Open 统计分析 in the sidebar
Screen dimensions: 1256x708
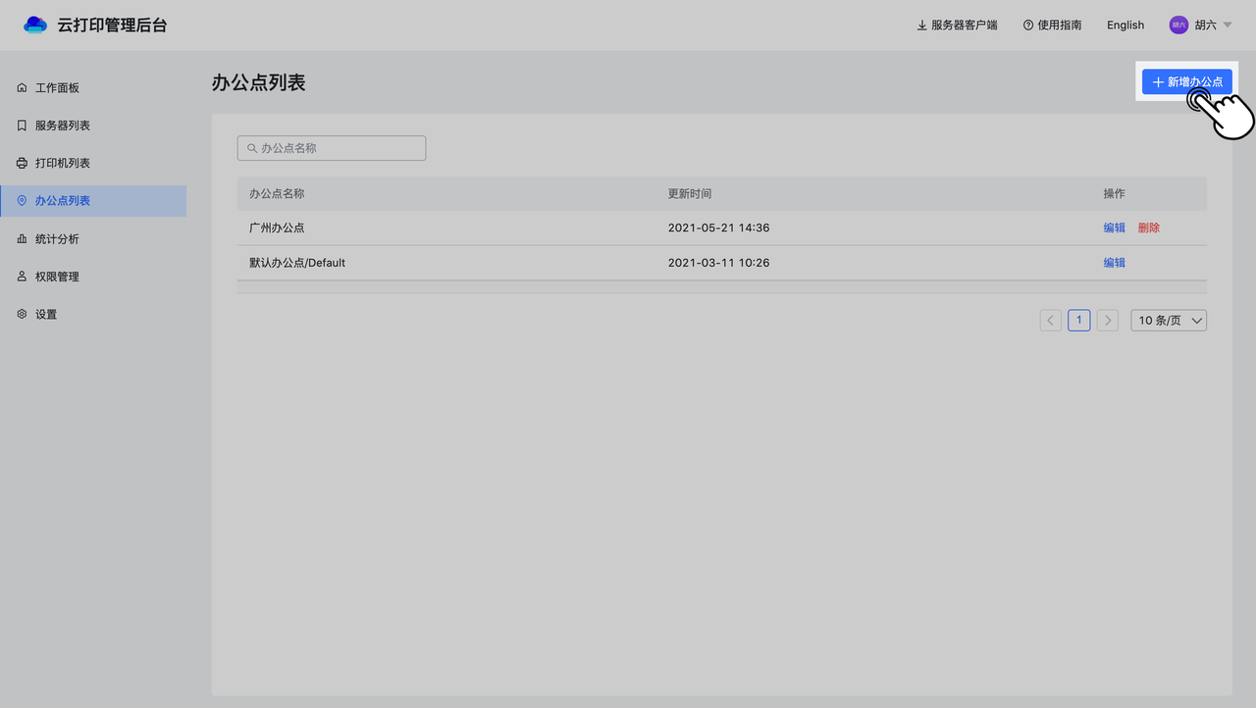click(57, 238)
